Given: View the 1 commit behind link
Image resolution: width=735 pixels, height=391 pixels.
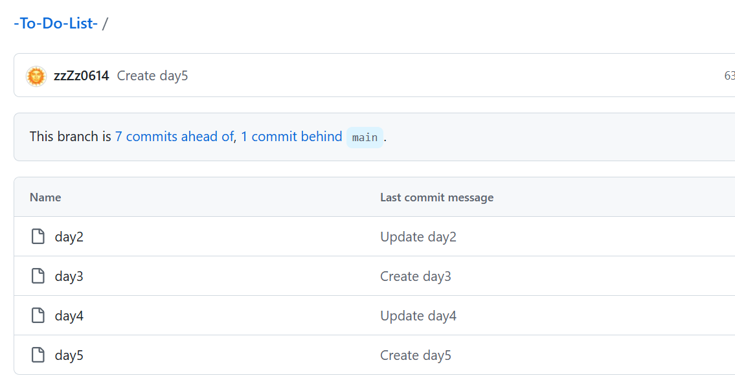Looking at the screenshot, I should (x=291, y=137).
